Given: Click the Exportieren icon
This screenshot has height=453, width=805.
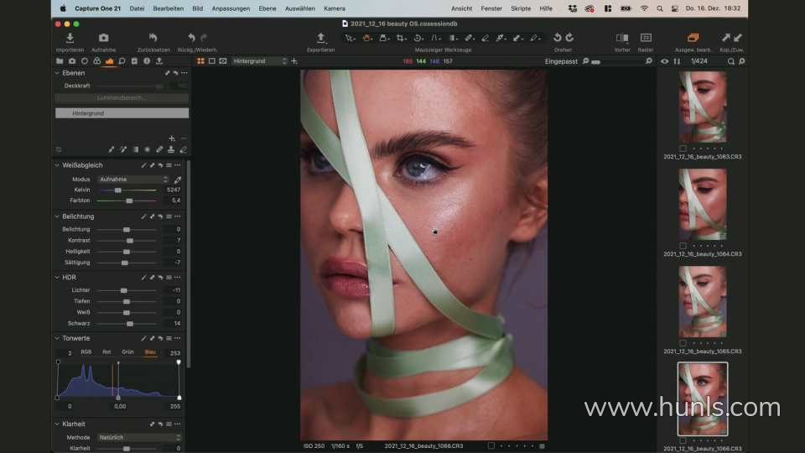Looking at the screenshot, I should click(320, 39).
